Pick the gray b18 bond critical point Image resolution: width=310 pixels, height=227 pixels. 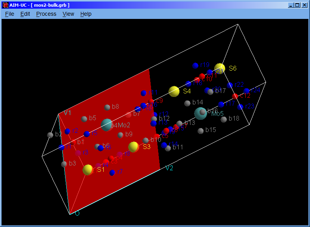point(224,119)
